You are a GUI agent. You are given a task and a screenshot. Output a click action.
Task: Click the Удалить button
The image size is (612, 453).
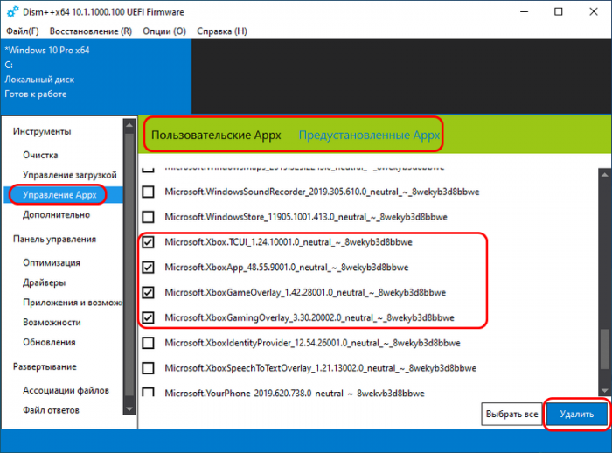(x=576, y=414)
